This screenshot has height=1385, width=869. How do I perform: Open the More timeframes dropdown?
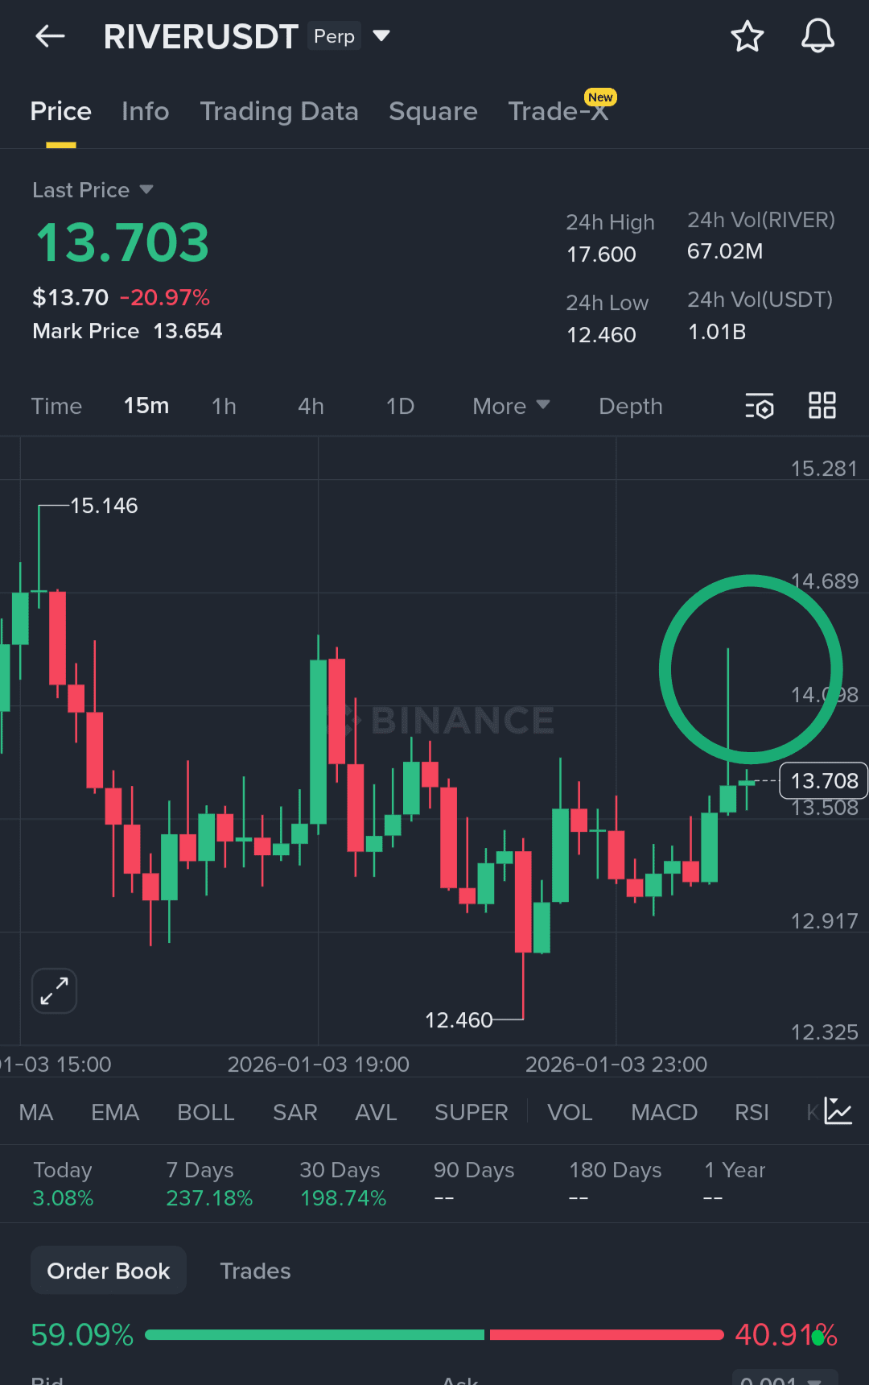pos(511,406)
